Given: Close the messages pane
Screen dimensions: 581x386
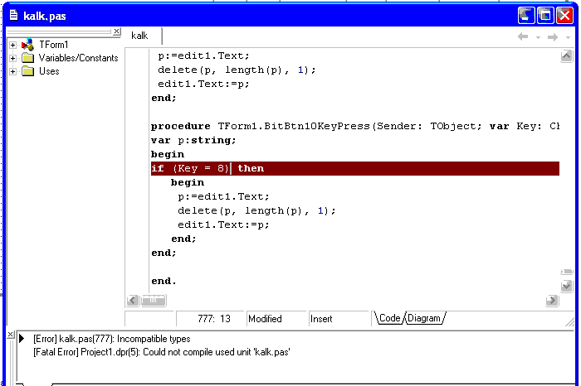Looking at the screenshot, I should click(10, 334).
